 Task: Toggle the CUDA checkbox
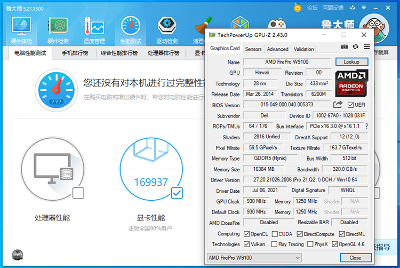coord(275,234)
